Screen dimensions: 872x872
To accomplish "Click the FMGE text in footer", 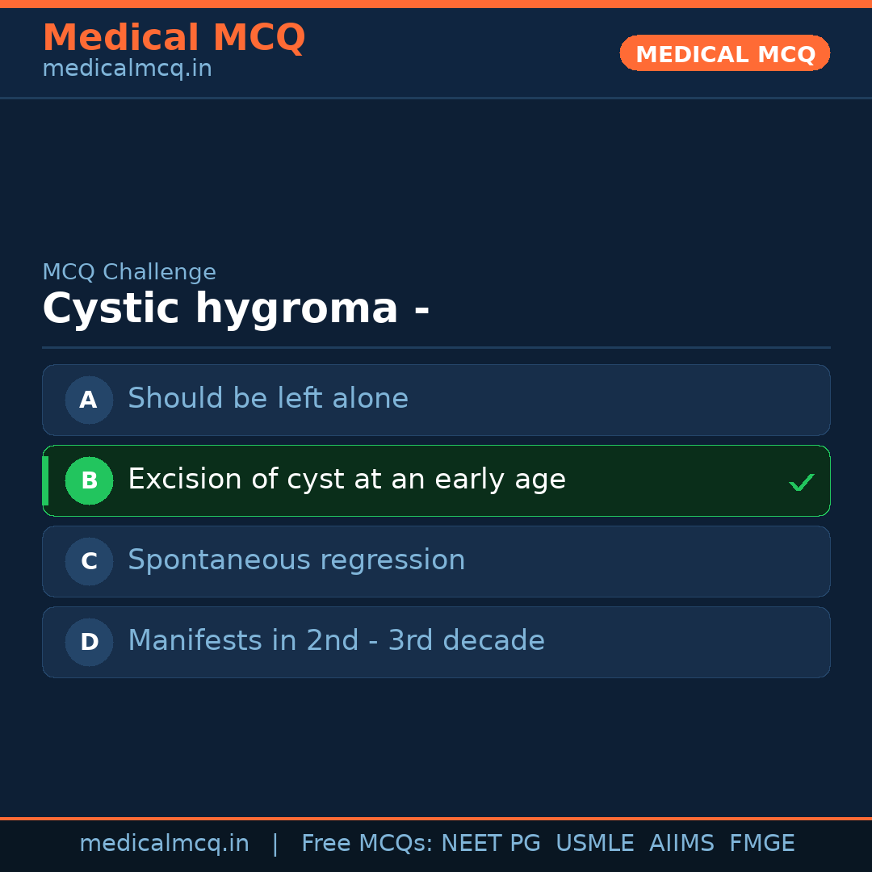I will [x=761, y=844].
